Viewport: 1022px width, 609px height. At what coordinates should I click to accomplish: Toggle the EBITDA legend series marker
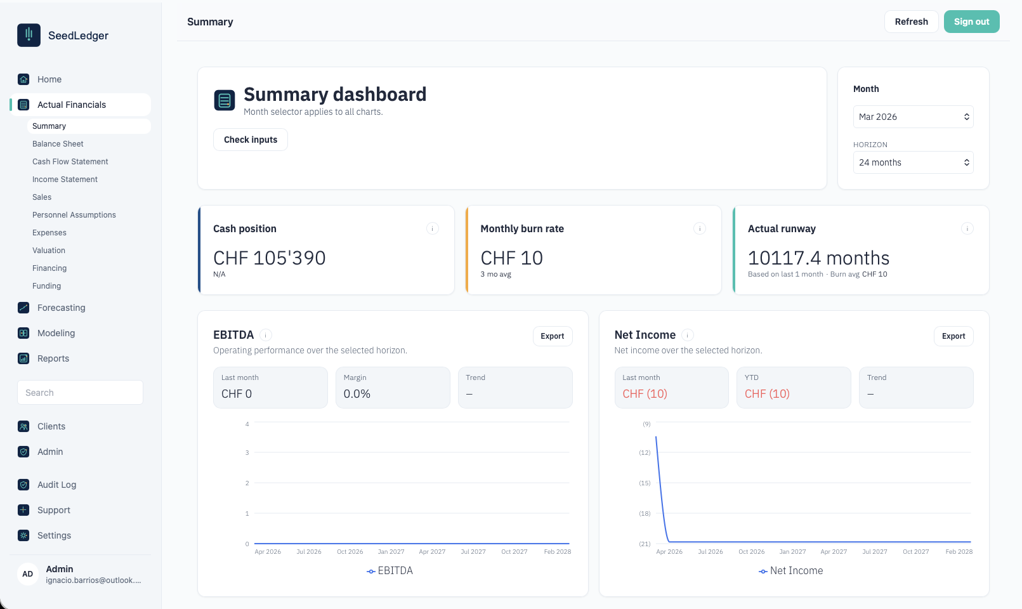point(371,572)
